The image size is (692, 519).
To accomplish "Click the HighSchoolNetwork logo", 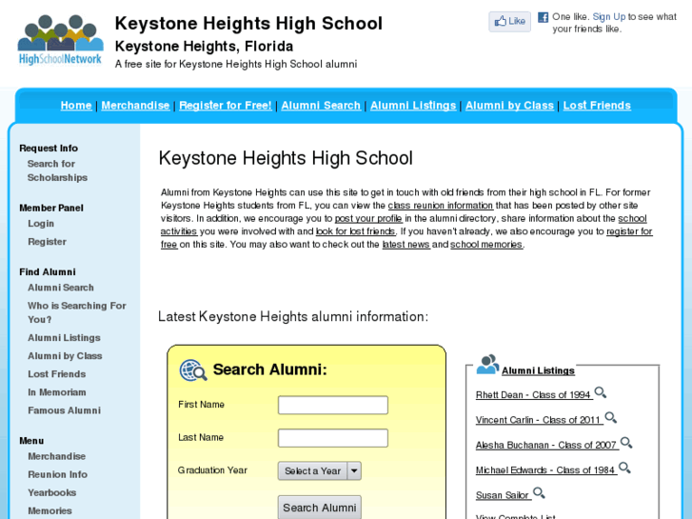I will coord(61,40).
